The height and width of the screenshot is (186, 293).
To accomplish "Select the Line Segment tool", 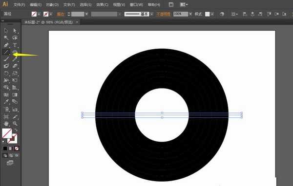I will 6,52.
